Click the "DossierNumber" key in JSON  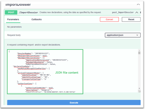click(24, 53)
